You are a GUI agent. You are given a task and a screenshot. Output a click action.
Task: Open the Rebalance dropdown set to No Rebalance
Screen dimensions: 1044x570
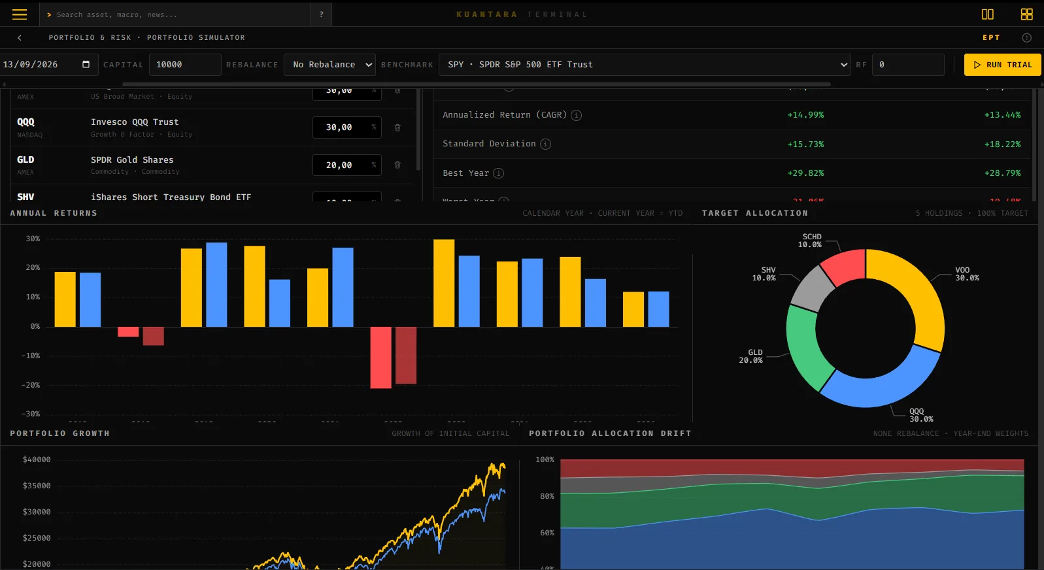(x=330, y=65)
